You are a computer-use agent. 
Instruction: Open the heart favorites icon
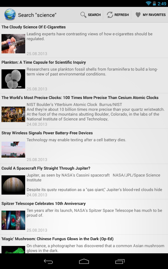click(138, 15)
